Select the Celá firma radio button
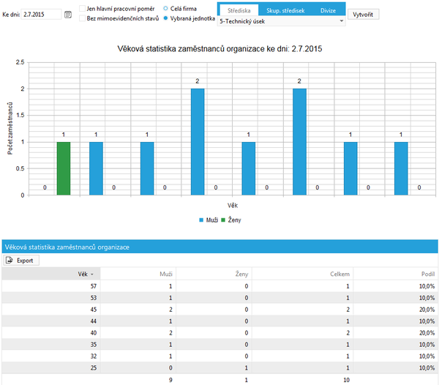 165,8
